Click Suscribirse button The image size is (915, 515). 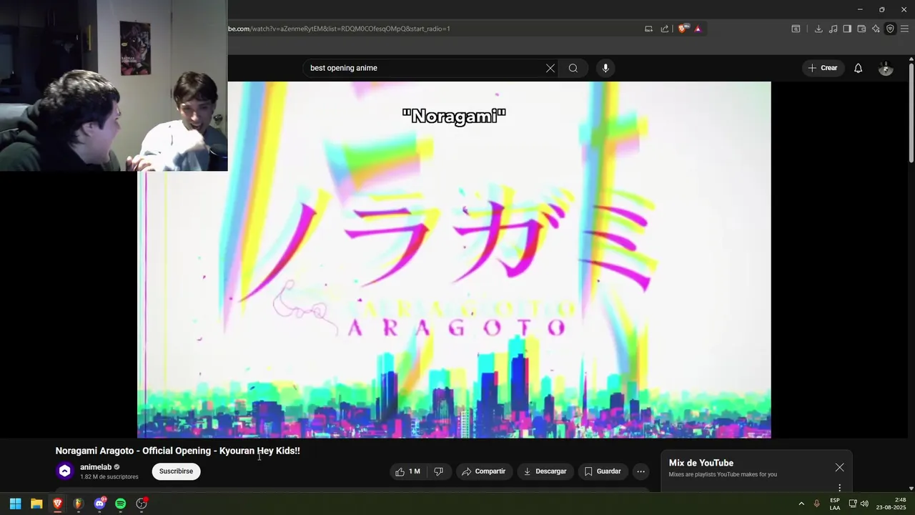176,471
